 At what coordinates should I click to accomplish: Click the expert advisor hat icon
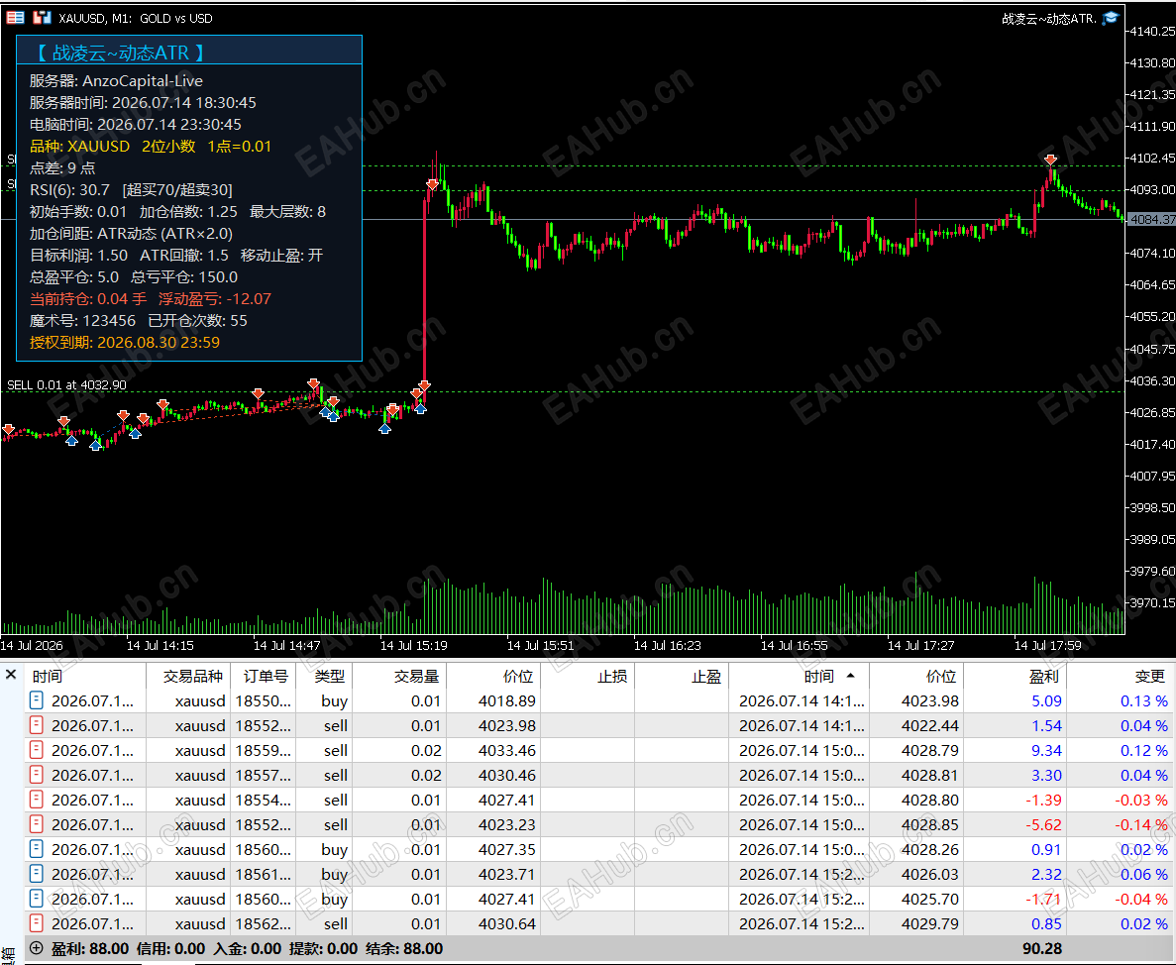point(1111,18)
